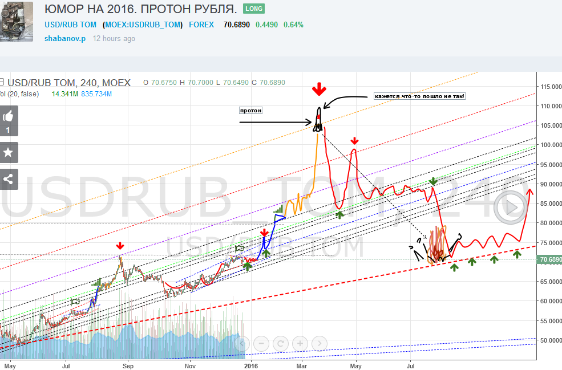Zoom in chart using plus button

point(300,344)
